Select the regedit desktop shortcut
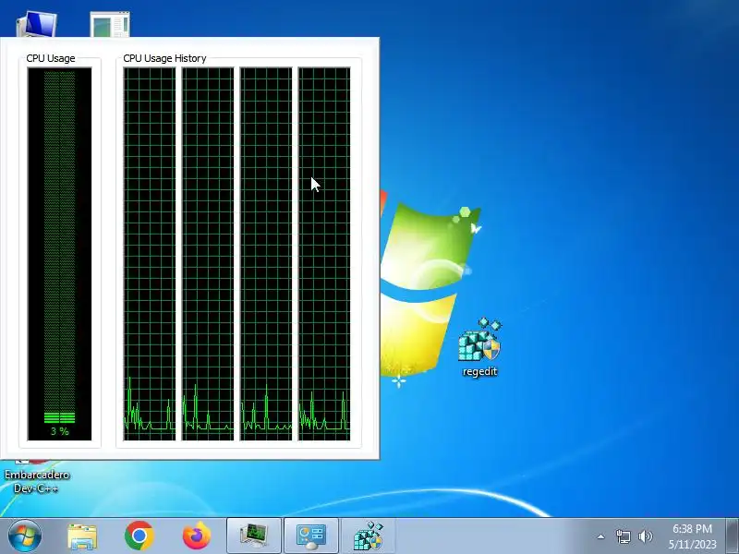The width and height of the screenshot is (739, 554). [x=479, y=348]
